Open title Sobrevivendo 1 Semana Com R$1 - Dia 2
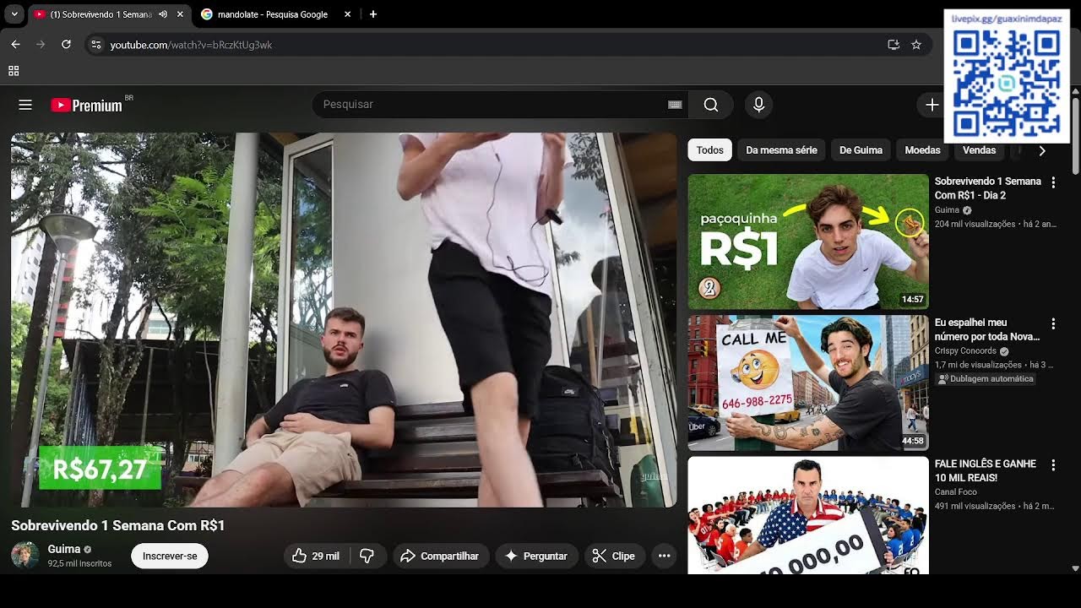1081x608 pixels. tap(987, 188)
